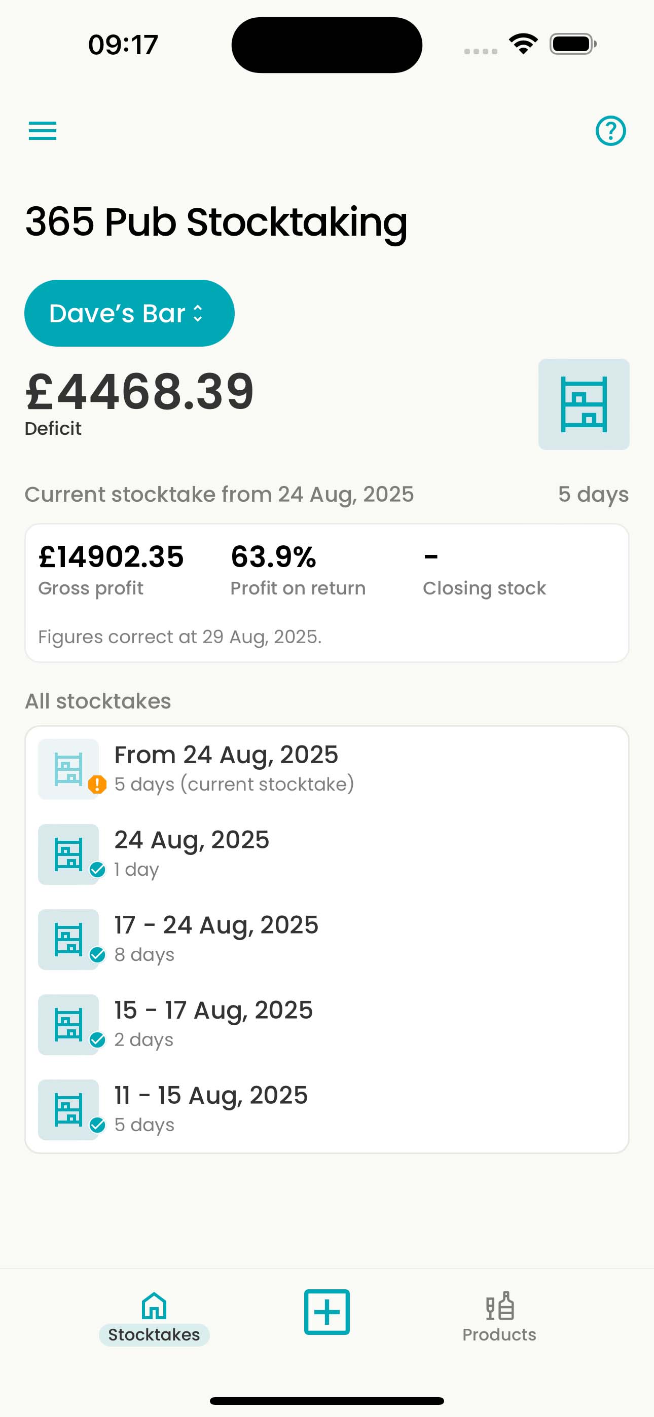Tap the 63.9% profit on return figure
Viewport: 654px width, 1417px height.
click(274, 556)
